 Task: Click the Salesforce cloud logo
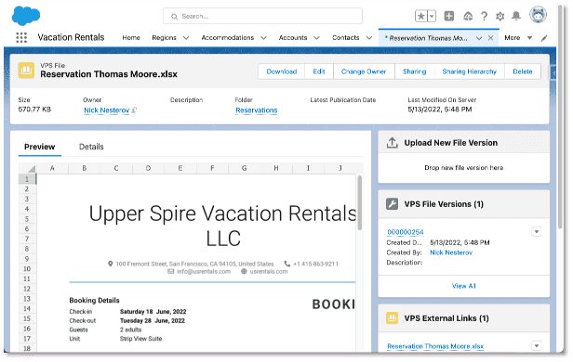click(x=26, y=16)
